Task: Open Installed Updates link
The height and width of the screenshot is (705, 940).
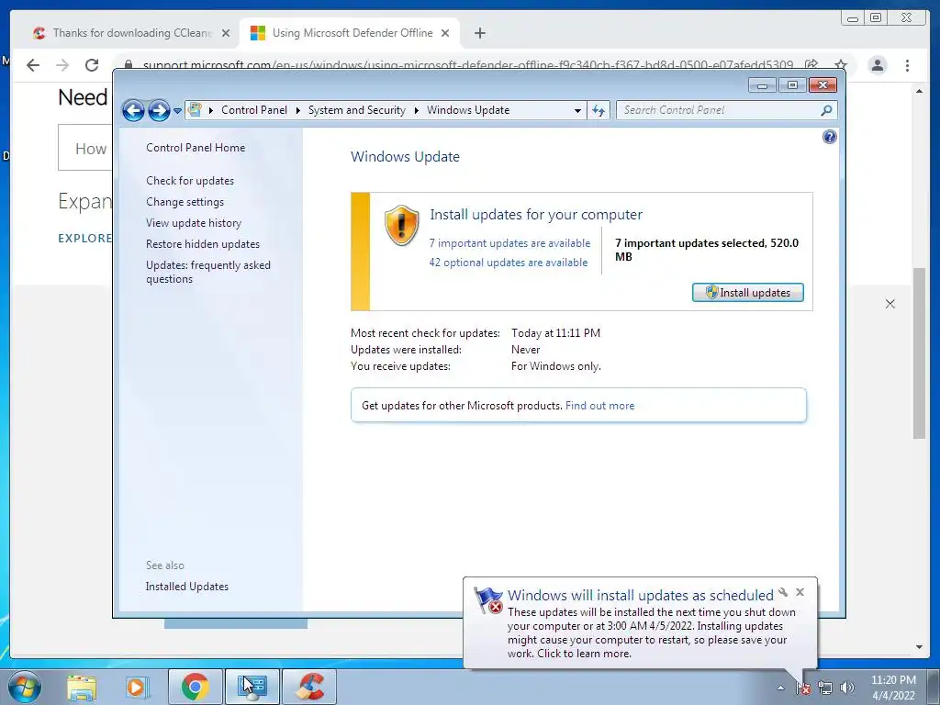Action: 187,587
